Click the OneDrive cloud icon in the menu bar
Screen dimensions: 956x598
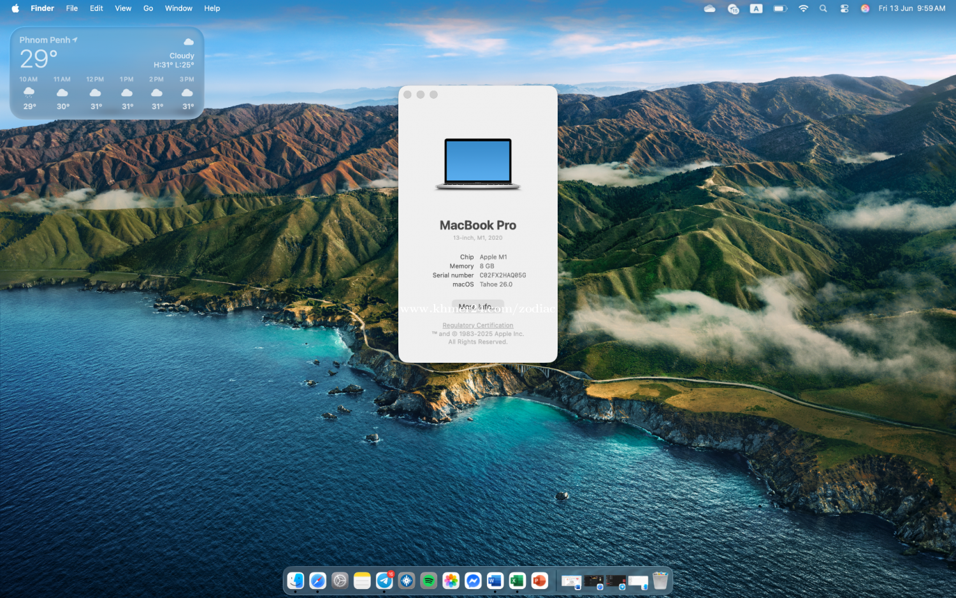click(x=709, y=8)
